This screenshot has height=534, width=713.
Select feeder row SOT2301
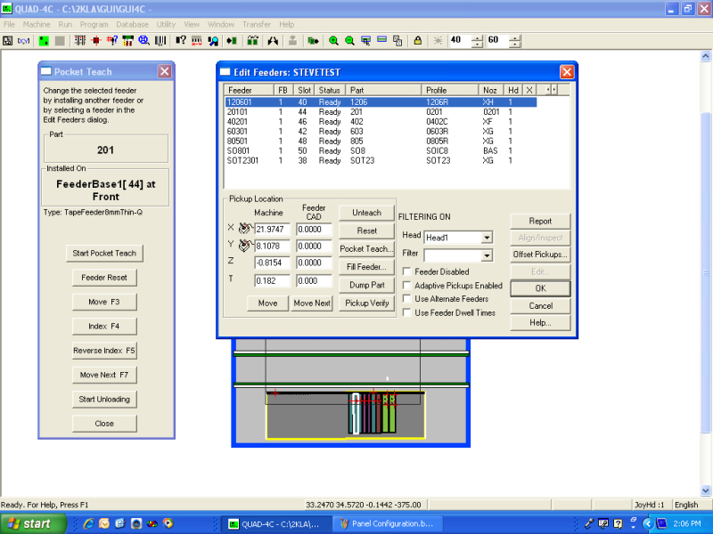(381, 161)
